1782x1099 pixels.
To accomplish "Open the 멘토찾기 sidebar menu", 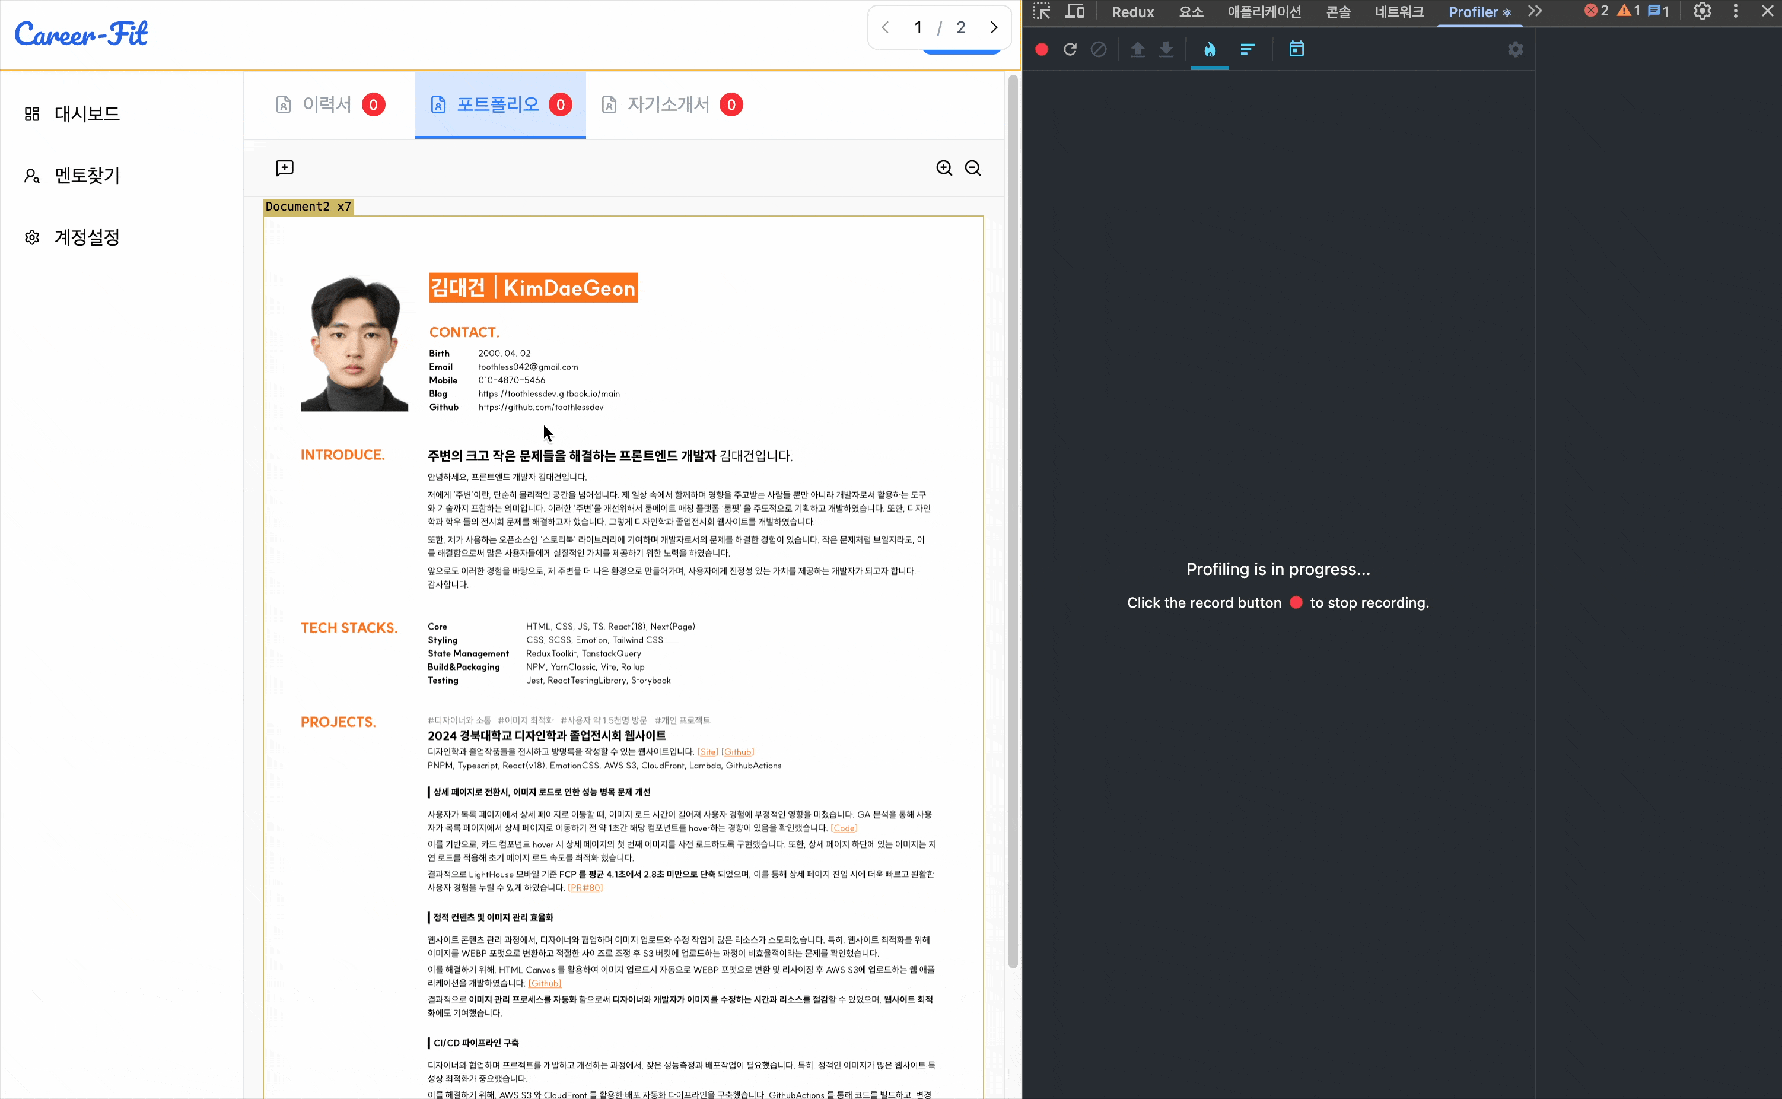I will (x=87, y=176).
